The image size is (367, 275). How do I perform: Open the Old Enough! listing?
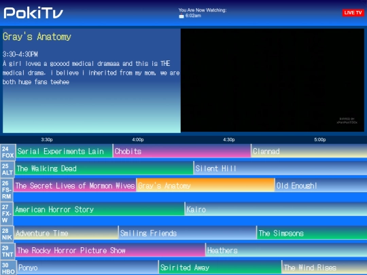[x=321, y=185]
